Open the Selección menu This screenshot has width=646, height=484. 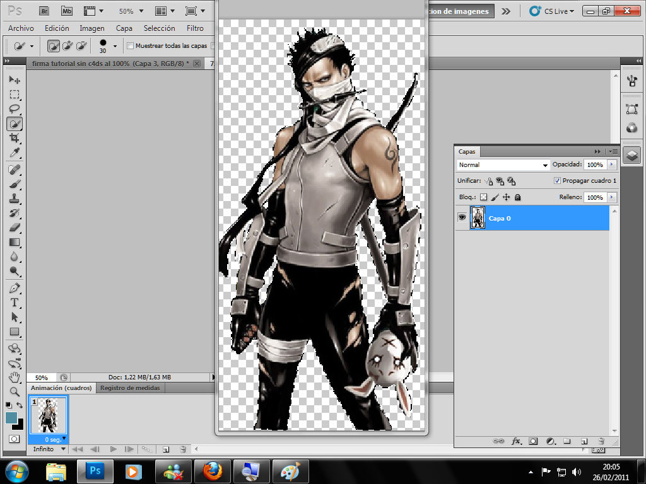click(160, 28)
